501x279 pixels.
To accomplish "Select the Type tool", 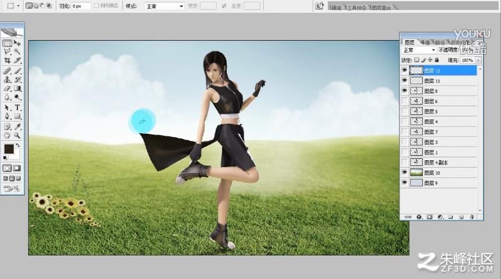I will click(17, 107).
